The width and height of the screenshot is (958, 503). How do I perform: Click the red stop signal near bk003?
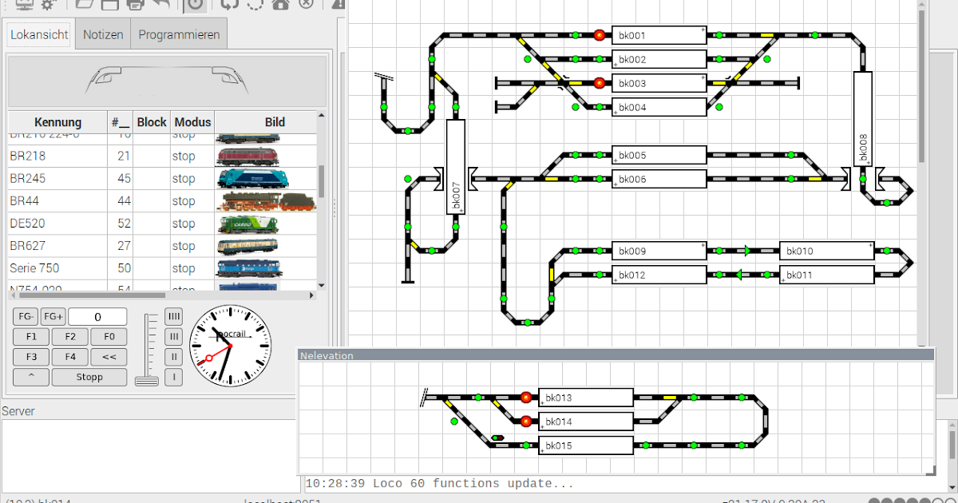click(598, 82)
